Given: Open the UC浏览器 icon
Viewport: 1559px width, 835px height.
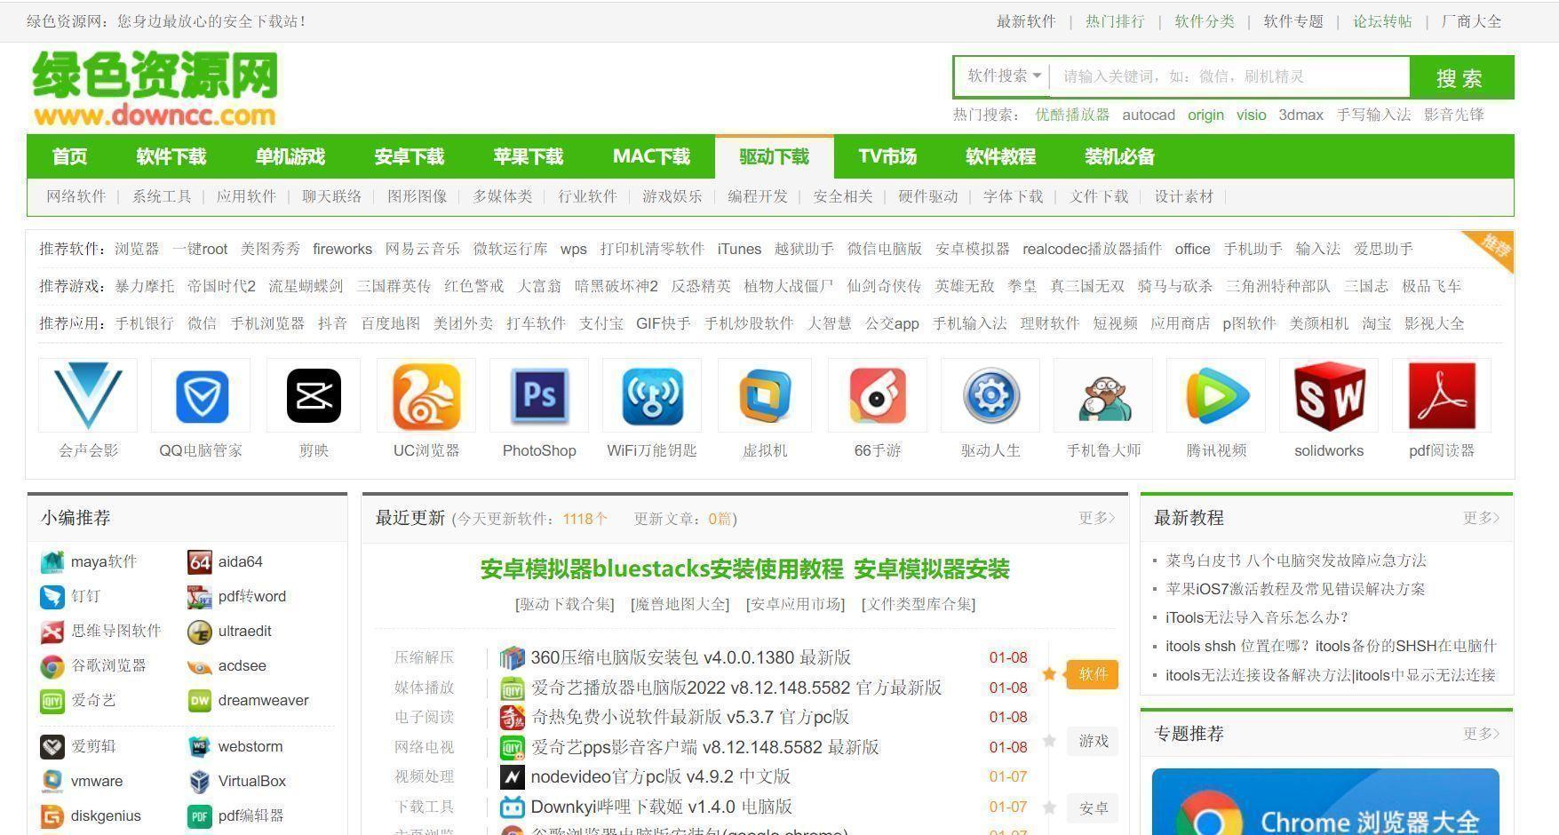Looking at the screenshot, I should (426, 395).
